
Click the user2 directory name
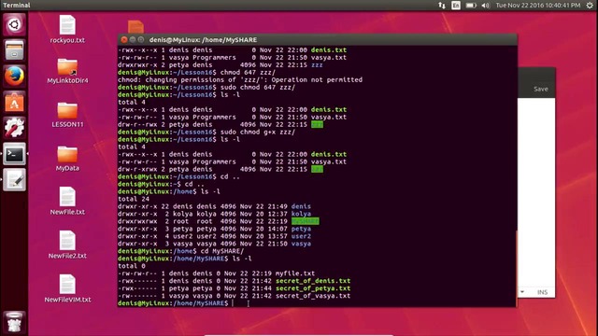[x=301, y=236]
